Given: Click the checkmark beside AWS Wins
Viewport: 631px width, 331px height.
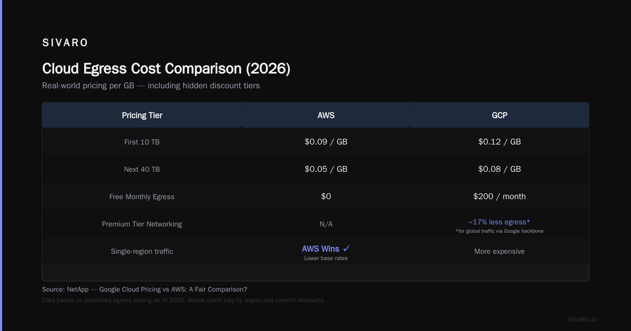Looking at the screenshot, I should [346, 249].
